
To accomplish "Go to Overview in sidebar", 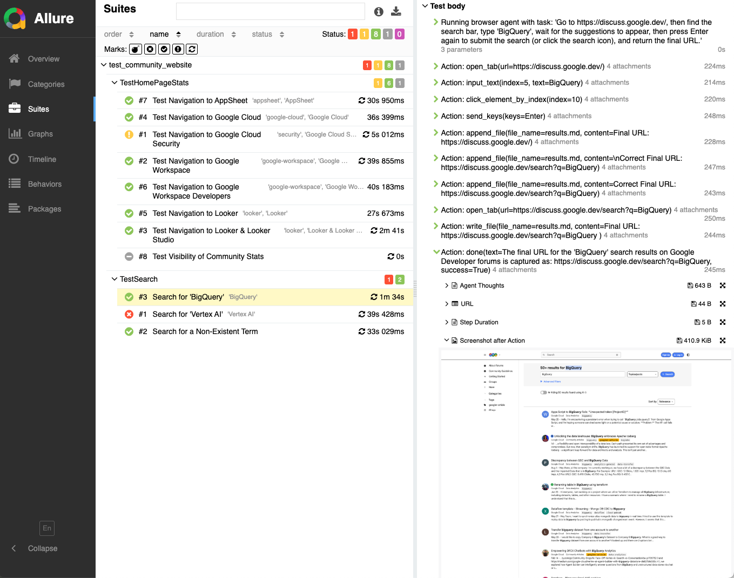I will point(44,59).
